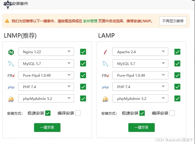Click the Apache feather icon in LAMP
Screen dimensions: 195x144
click(x=105, y=52)
